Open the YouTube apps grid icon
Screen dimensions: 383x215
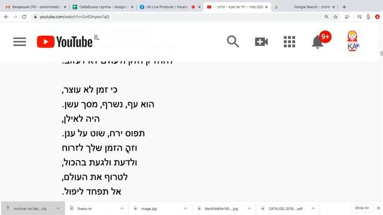[x=290, y=42]
